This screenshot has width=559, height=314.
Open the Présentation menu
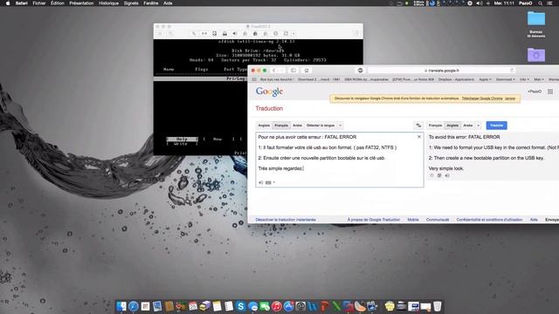click(x=81, y=3)
